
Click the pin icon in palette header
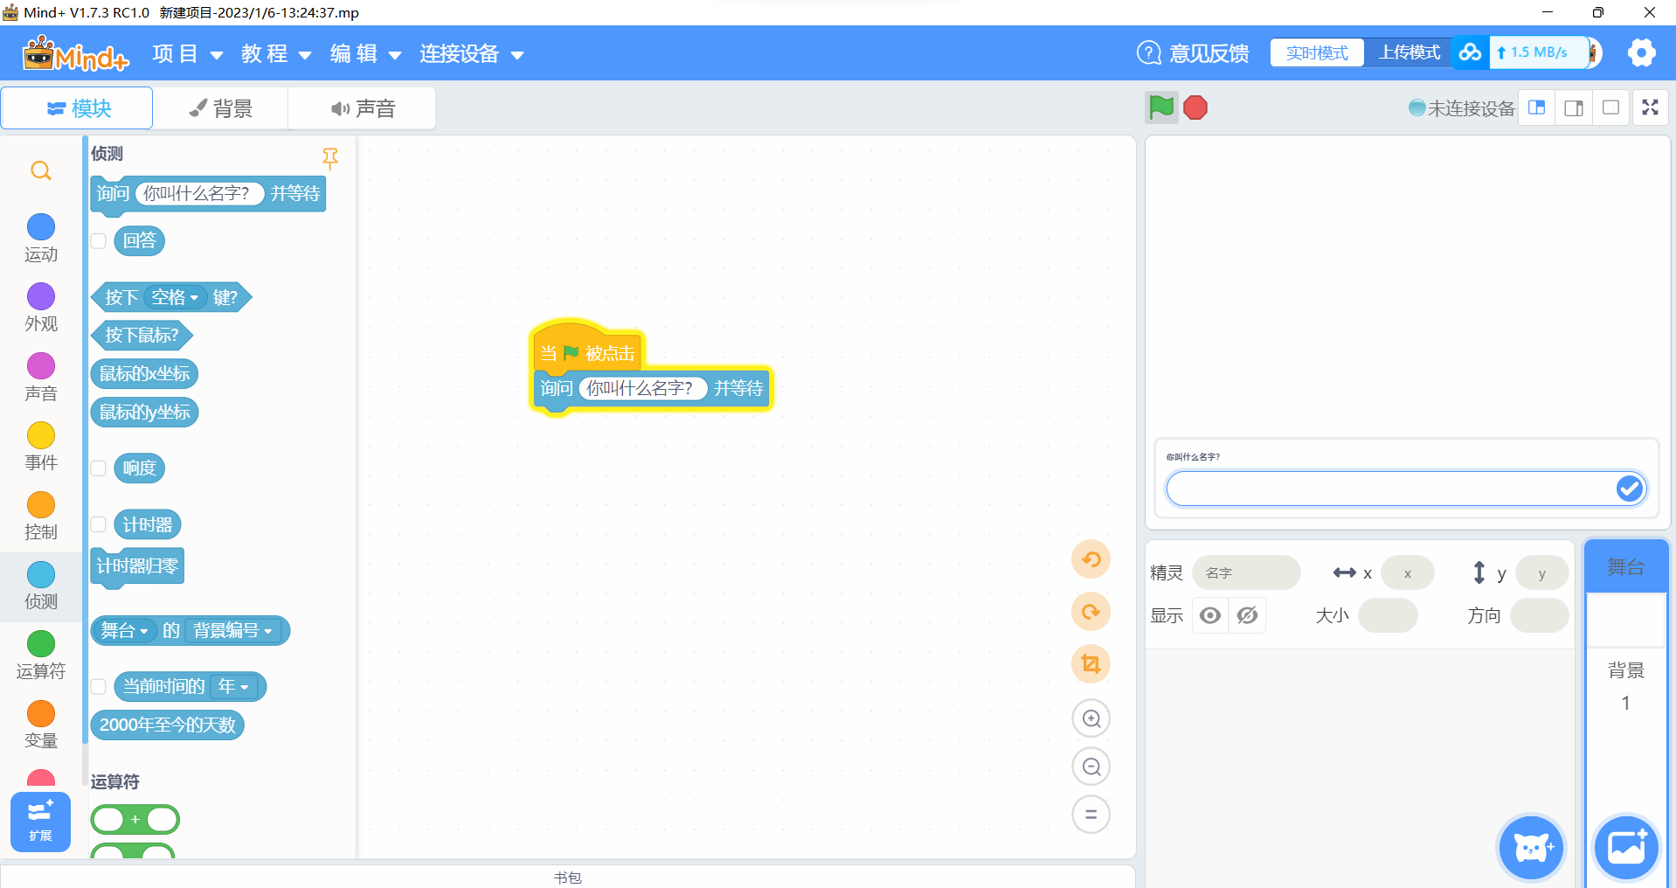[330, 157]
